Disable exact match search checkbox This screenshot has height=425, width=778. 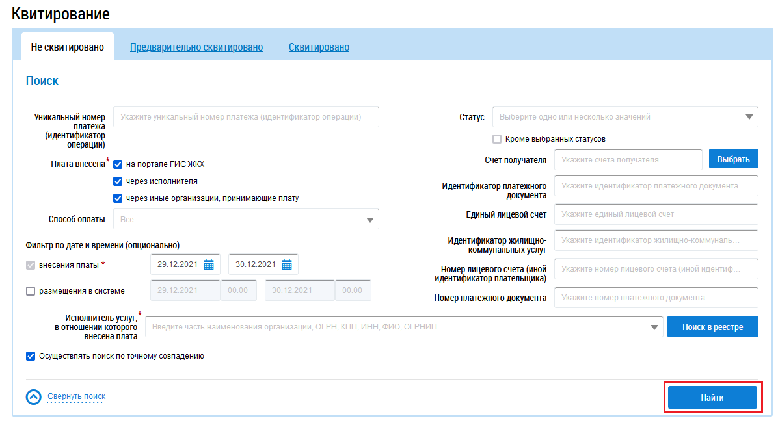pos(31,356)
